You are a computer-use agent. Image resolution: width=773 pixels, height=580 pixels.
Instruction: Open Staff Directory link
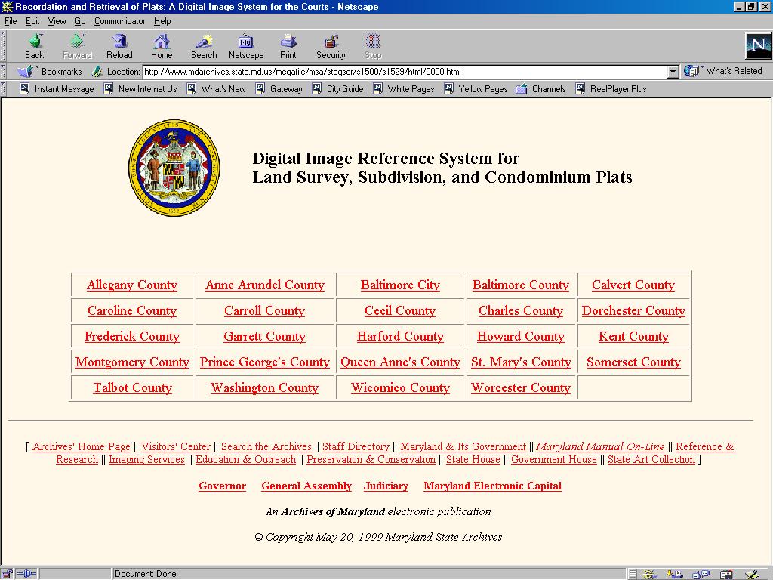point(356,447)
